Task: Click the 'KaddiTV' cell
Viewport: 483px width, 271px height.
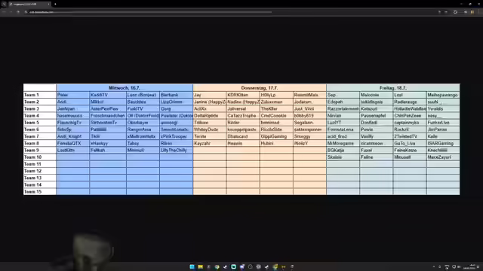Action: 108,95
